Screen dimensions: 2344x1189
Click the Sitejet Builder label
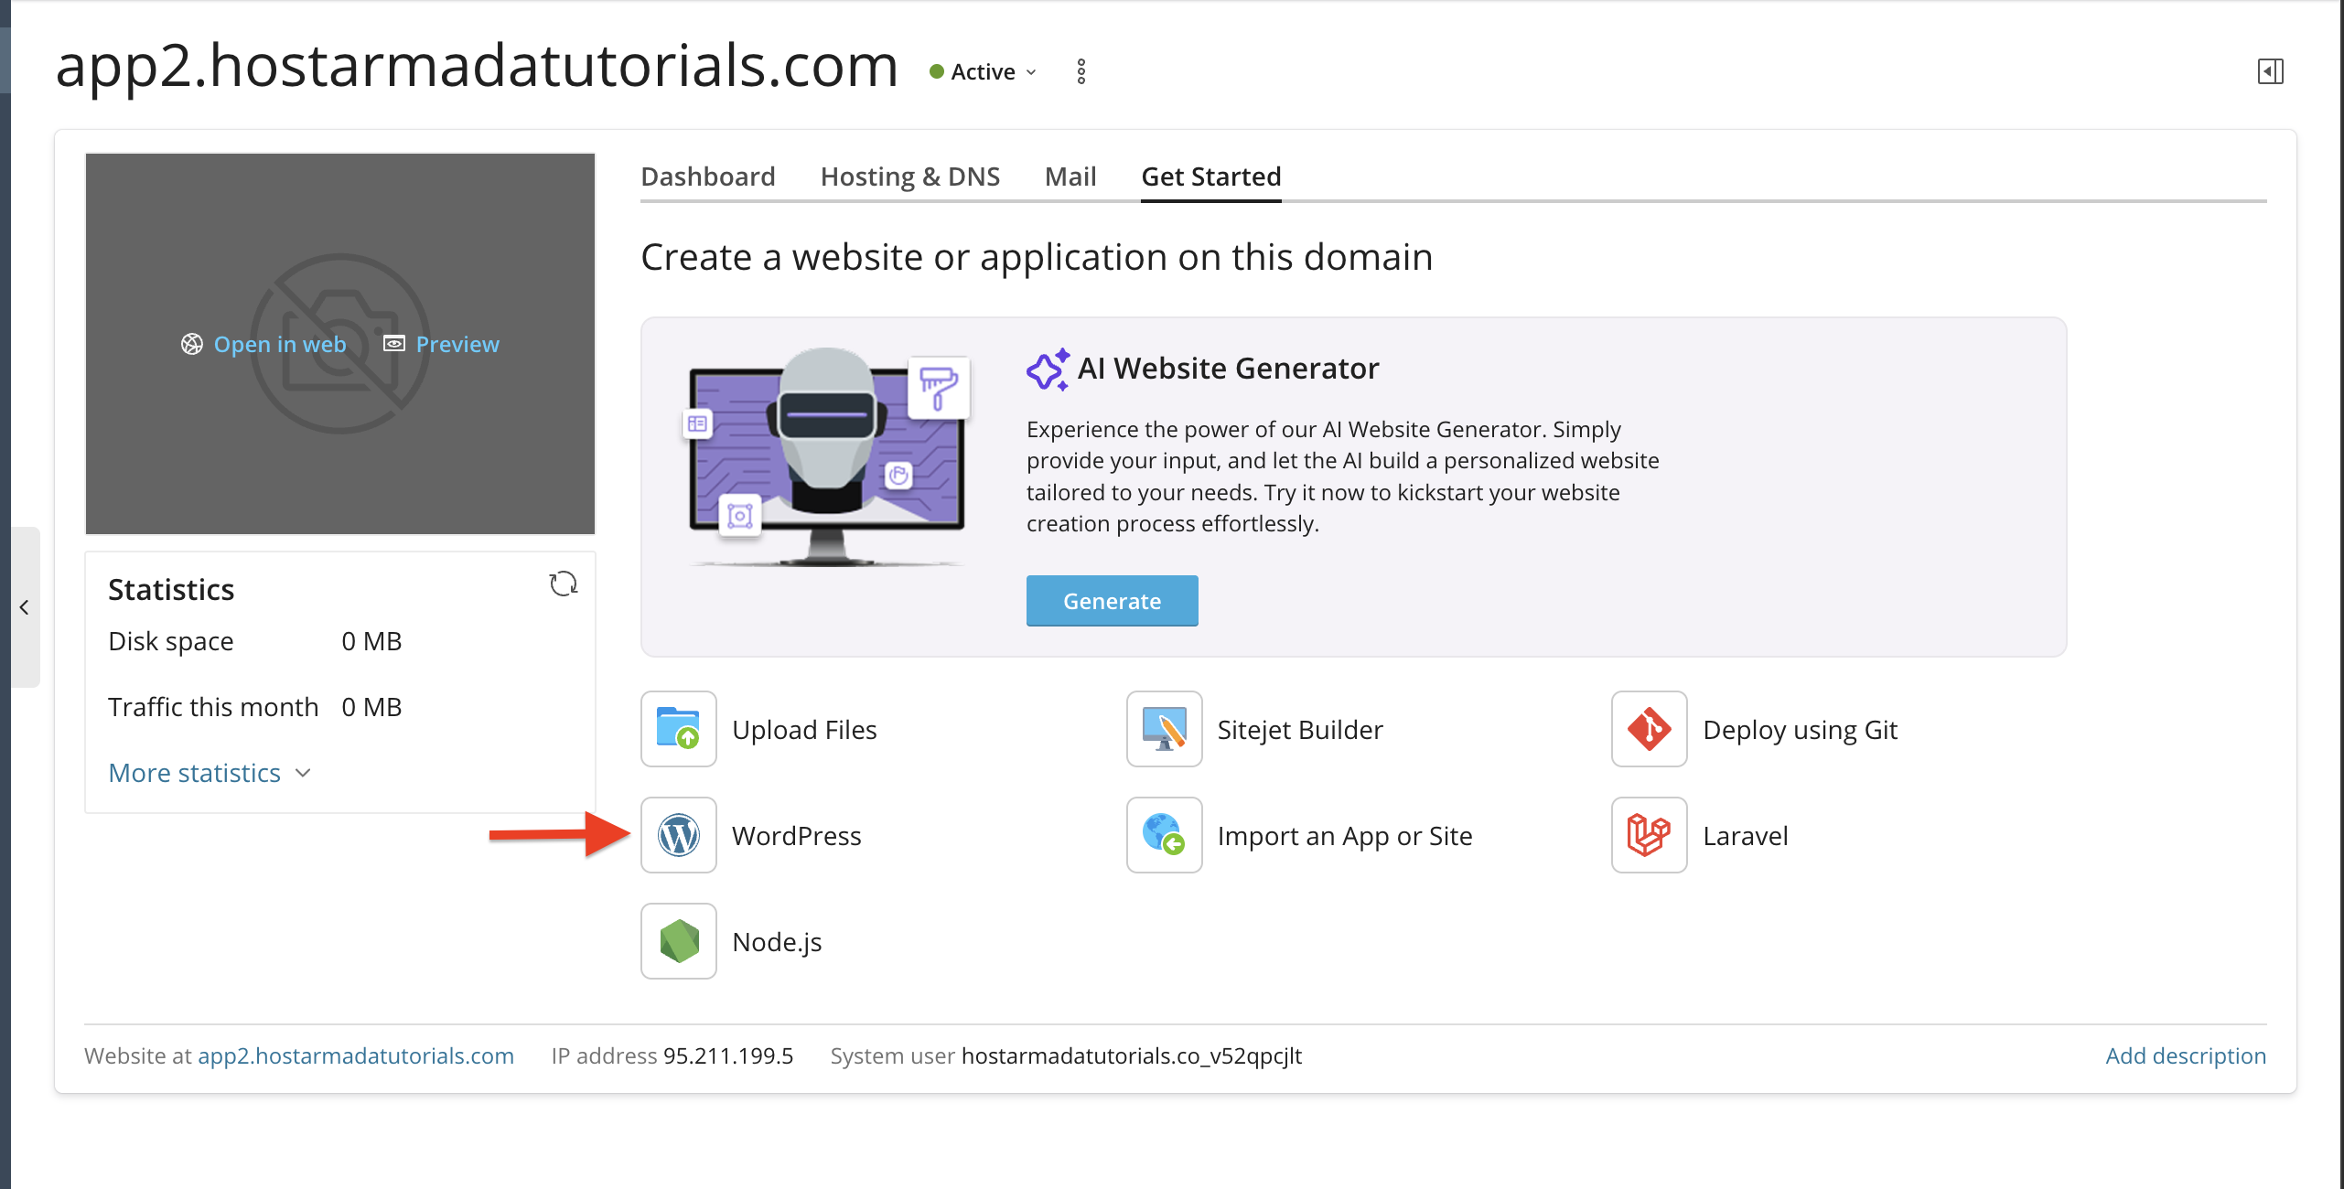pos(1300,729)
